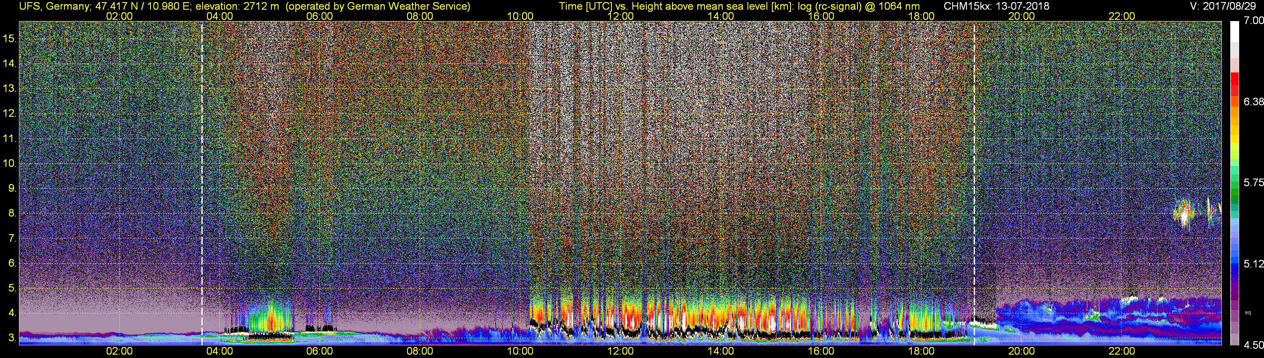Click '10:00' on the bottom time axis
The height and width of the screenshot is (358, 1264).
point(520,351)
